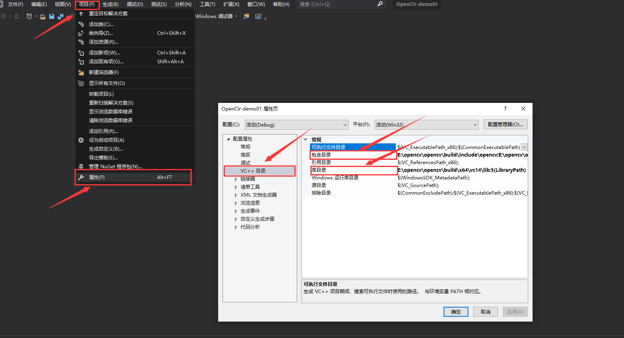Expand the XML 文档生成器 tree node
Image resolution: width=624 pixels, height=338 pixels.
pyautogui.click(x=236, y=195)
